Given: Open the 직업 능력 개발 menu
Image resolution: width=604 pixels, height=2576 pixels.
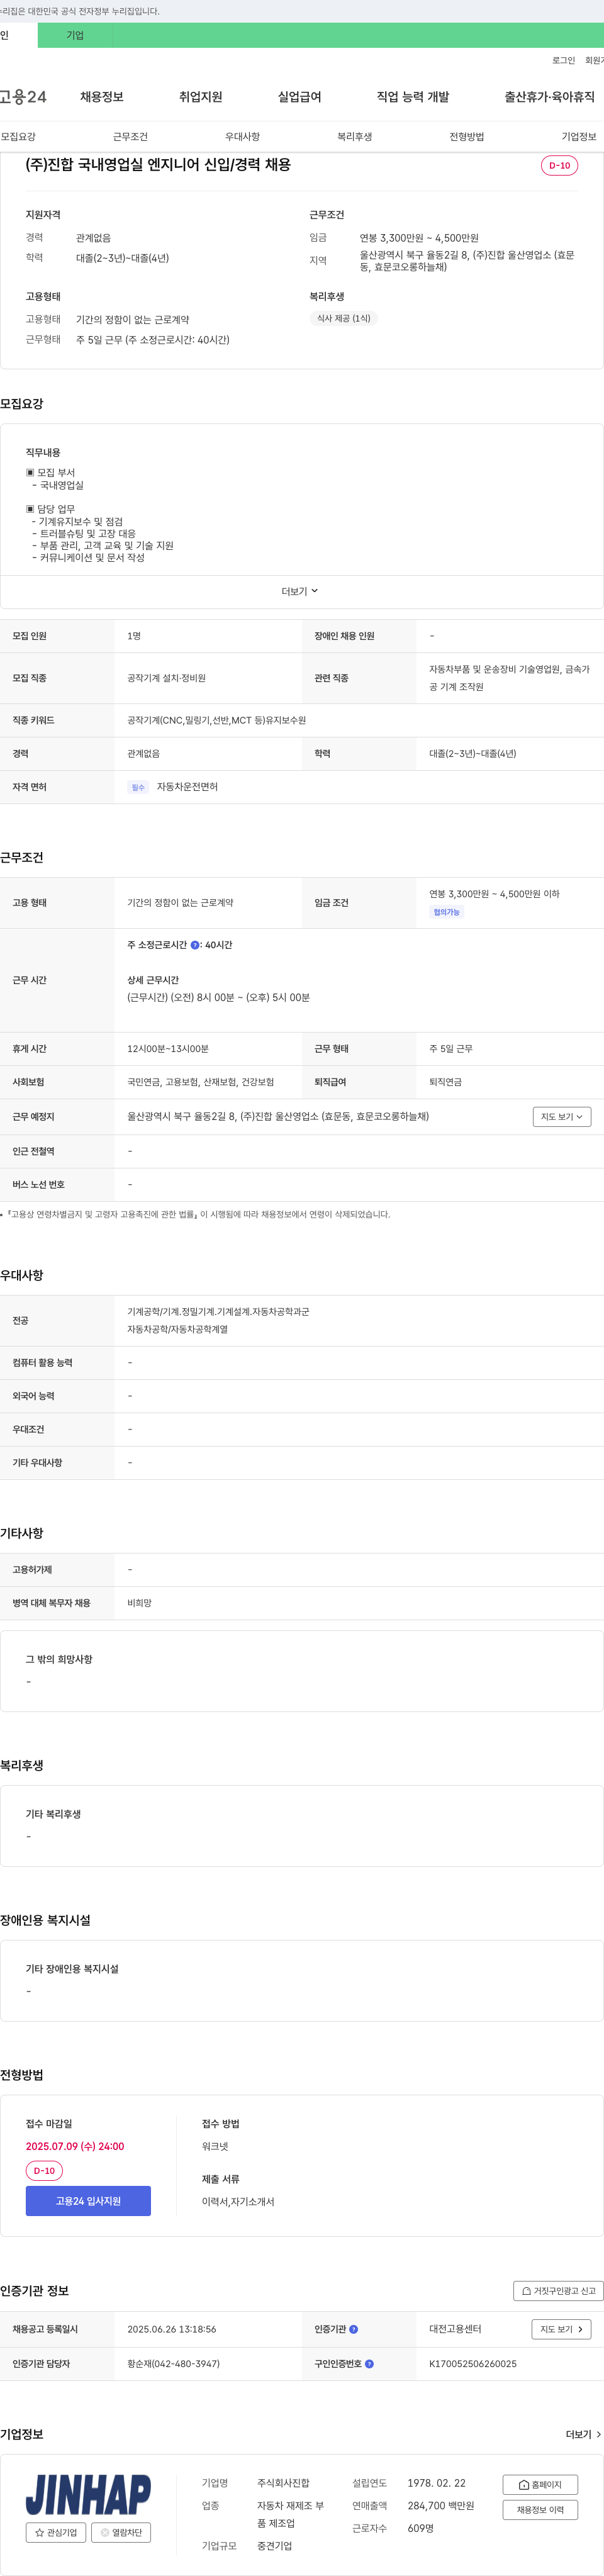Looking at the screenshot, I should pyautogui.click(x=413, y=97).
